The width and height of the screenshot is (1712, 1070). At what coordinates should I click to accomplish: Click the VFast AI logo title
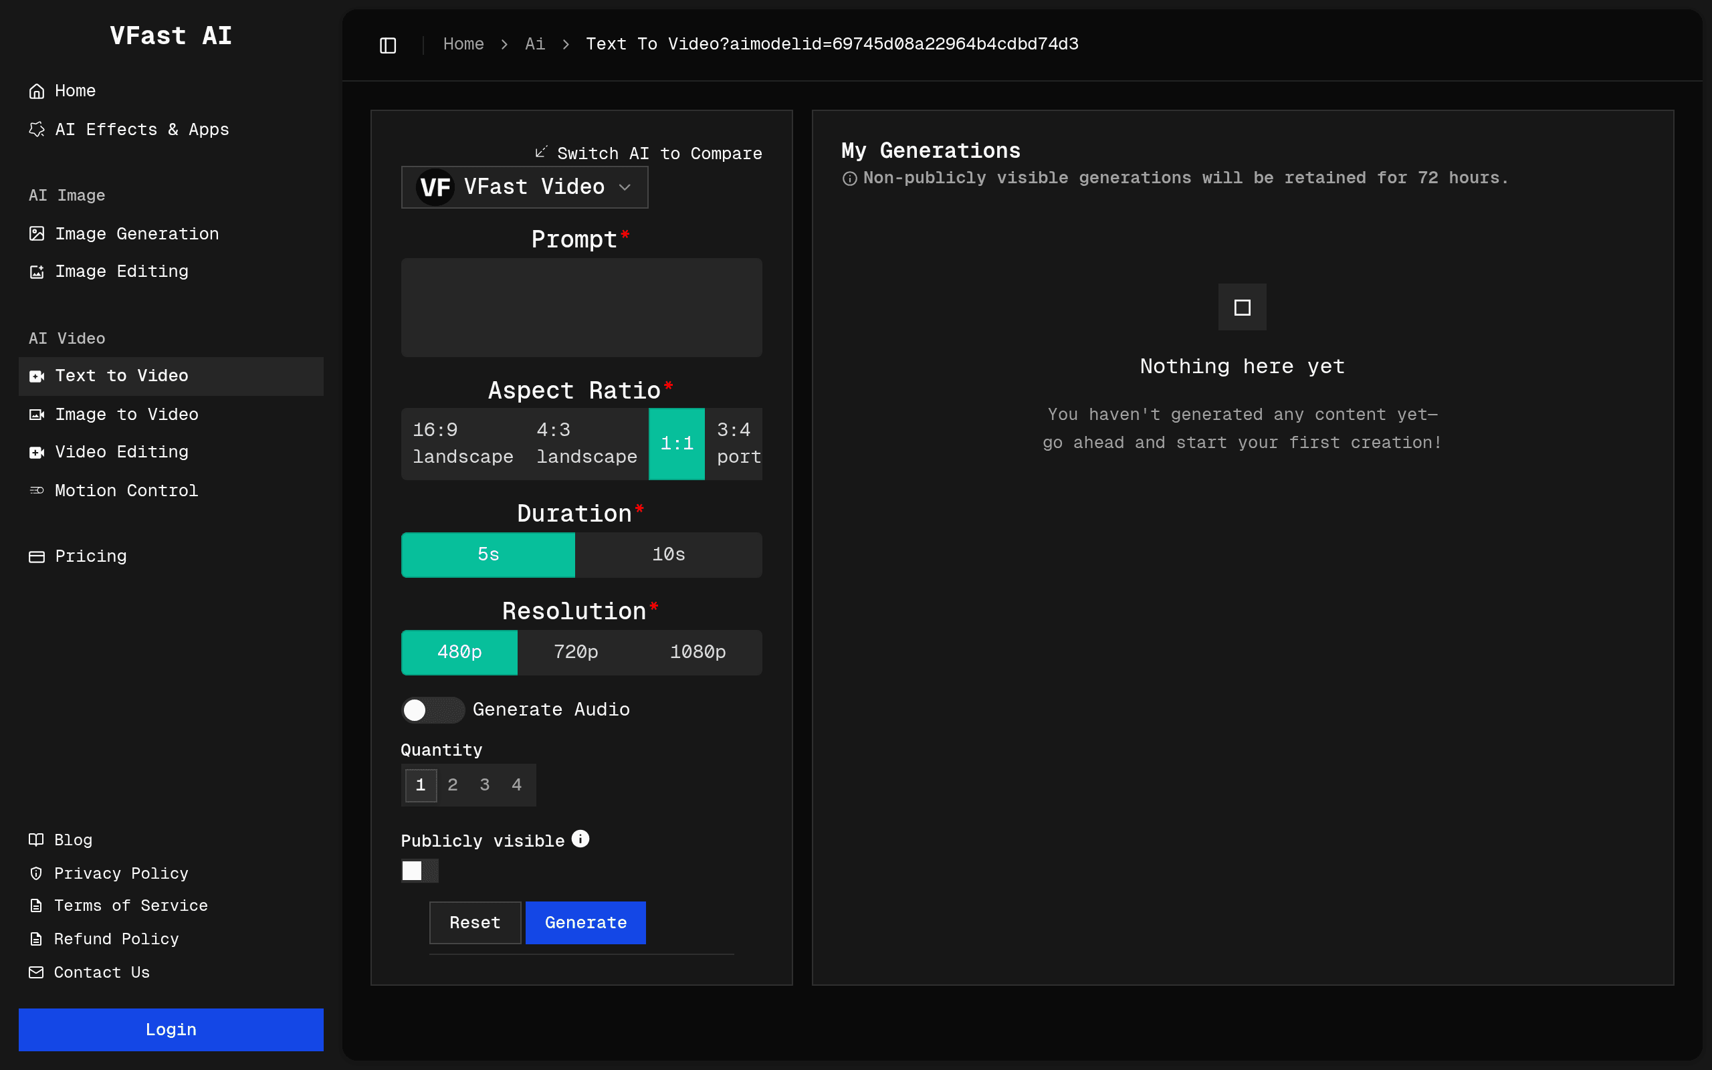point(171,36)
